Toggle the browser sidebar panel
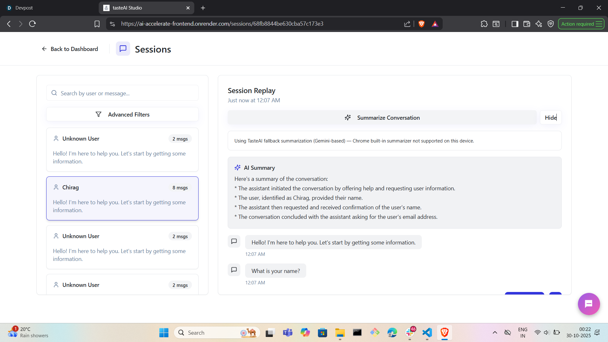Image resolution: width=608 pixels, height=342 pixels. (x=515, y=24)
